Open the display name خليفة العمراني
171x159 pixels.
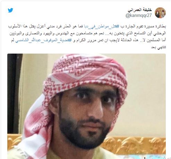pos(140,10)
